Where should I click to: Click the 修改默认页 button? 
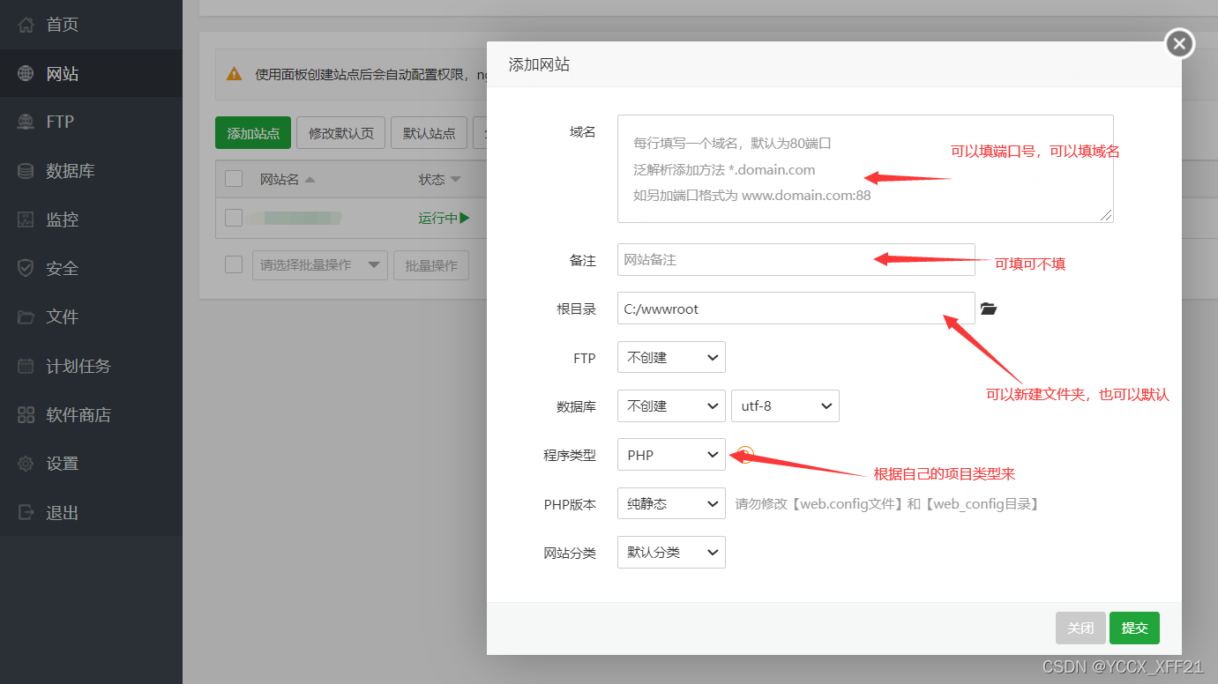[340, 132]
